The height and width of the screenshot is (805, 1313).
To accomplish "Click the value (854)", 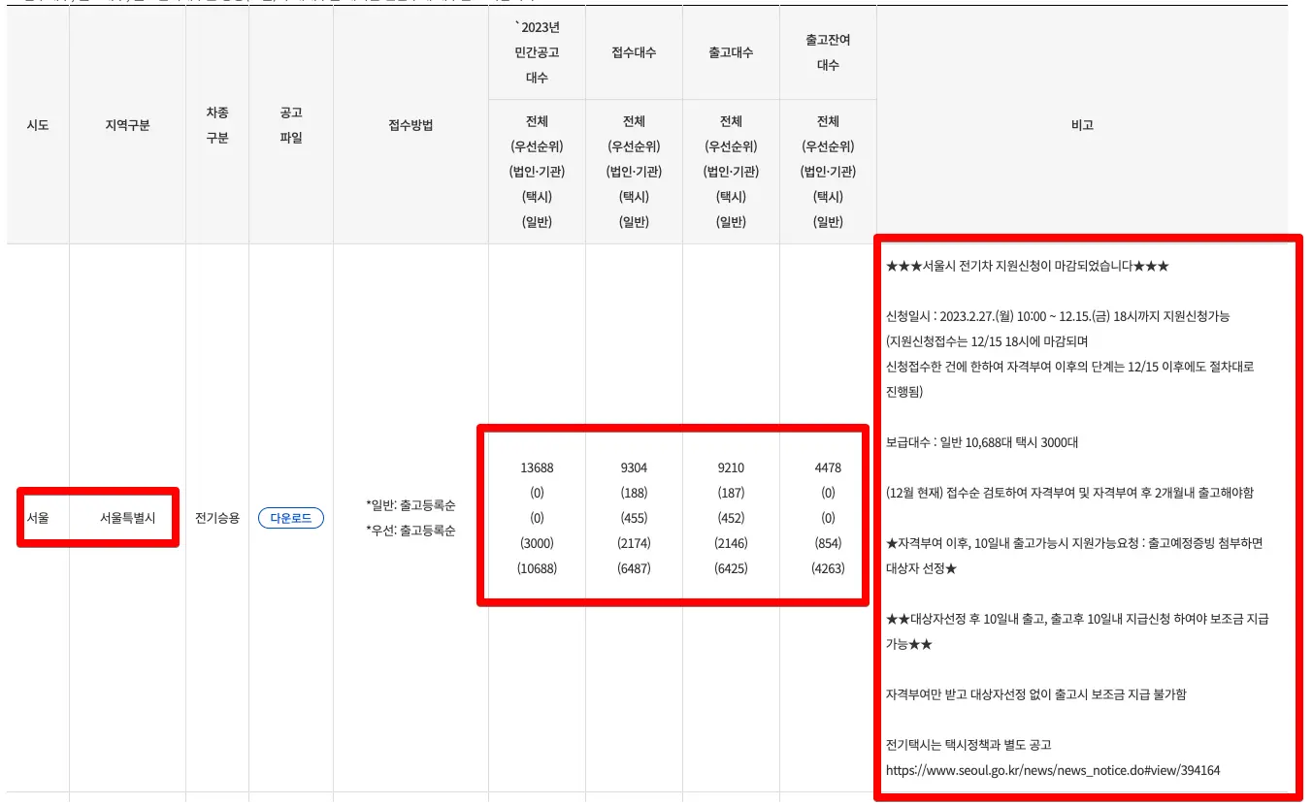I will coord(828,543).
